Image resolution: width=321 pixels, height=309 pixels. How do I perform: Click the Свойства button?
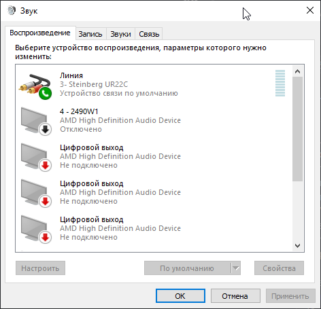279,268
